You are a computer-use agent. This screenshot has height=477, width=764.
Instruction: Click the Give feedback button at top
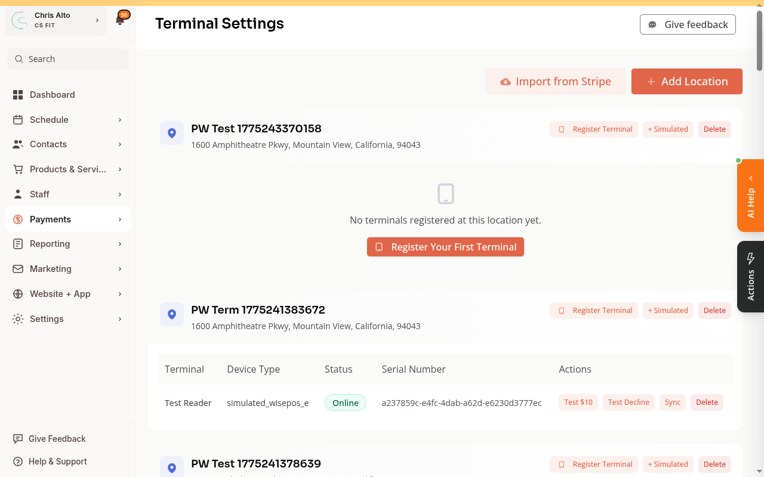coord(688,24)
